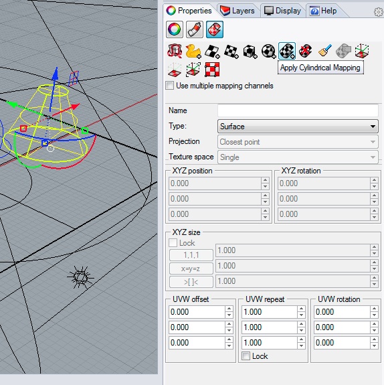Expand the Projection Closest point dropdown
This screenshot has width=384, height=385.
pyautogui.click(x=298, y=142)
